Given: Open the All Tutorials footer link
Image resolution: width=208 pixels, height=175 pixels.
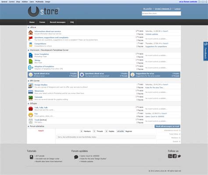Looking at the screenshot, I should tap(39, 156).
